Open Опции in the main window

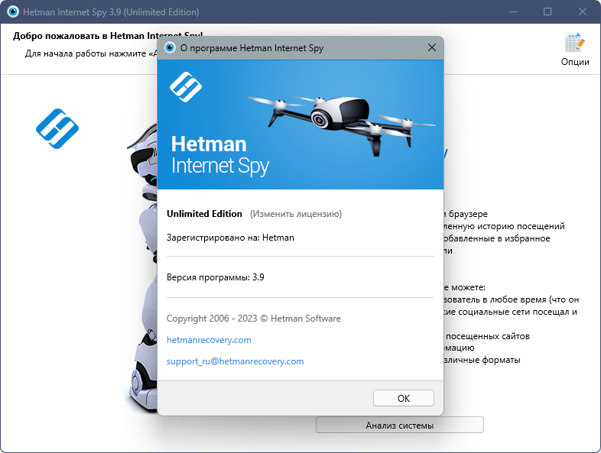click(575, 50)
